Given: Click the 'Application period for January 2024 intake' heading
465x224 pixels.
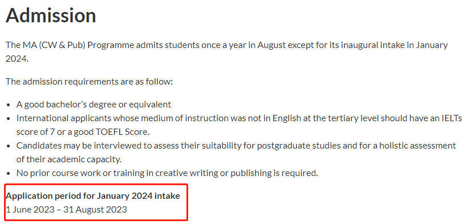Looking at the screenshot, I should click(x=93, y=196).
